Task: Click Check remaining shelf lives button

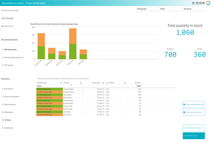Action: [x=194, y=105]
